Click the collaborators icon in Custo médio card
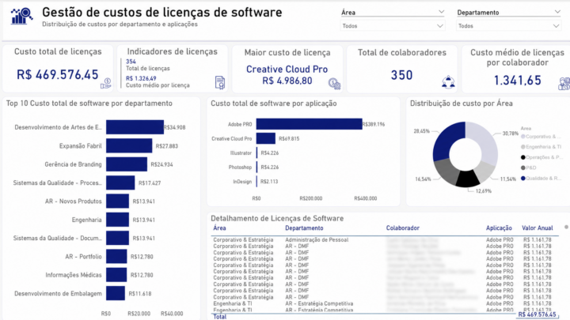 [x=564, y=84]
